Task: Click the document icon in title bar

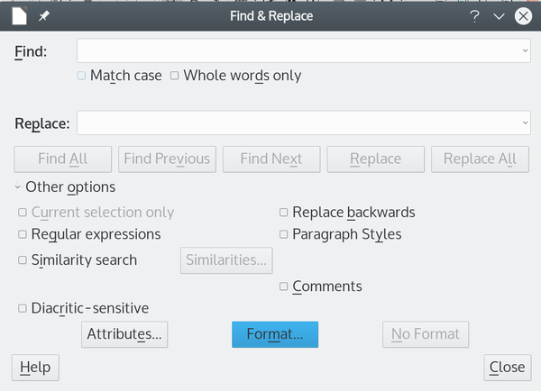Action: [x=19, y=16]
